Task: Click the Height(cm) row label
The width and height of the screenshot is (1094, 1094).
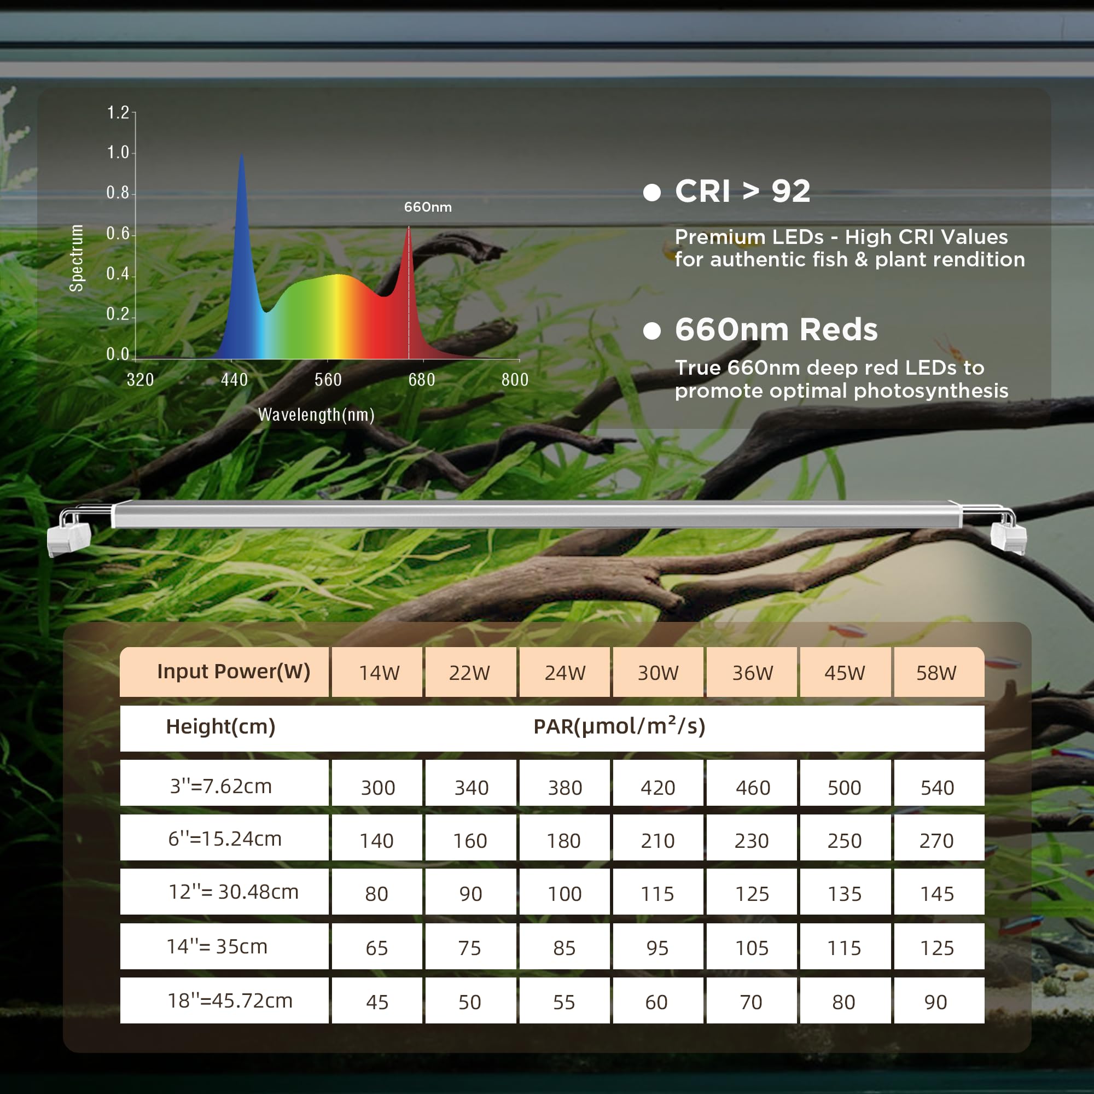Action: coord(220,726)
